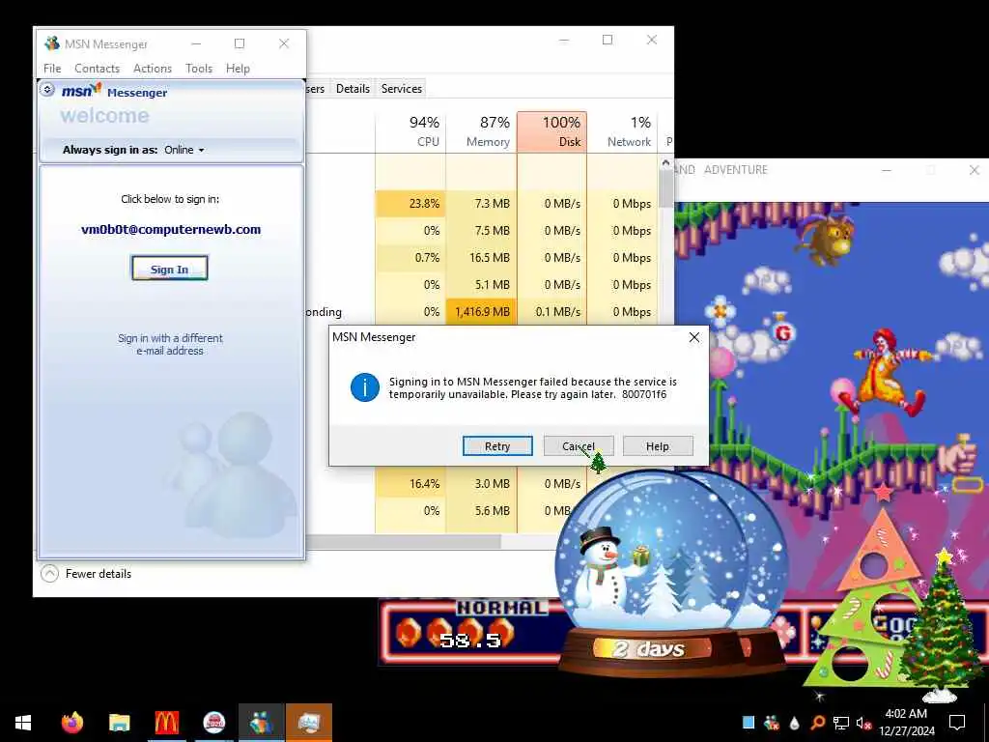Switch to the Task Manager taskbar button
The width and height of the screenshot is (989, 742).
(309, 723)
